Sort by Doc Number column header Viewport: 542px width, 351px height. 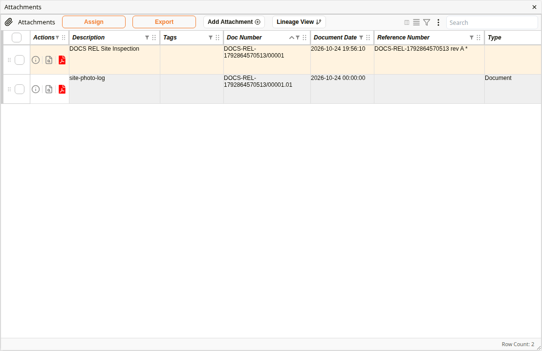point(244,38)
